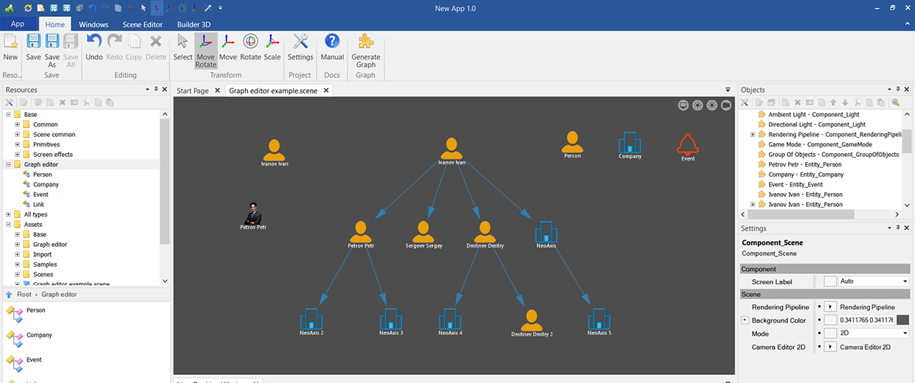Click the gray Background Color swatch

(902, 320)
